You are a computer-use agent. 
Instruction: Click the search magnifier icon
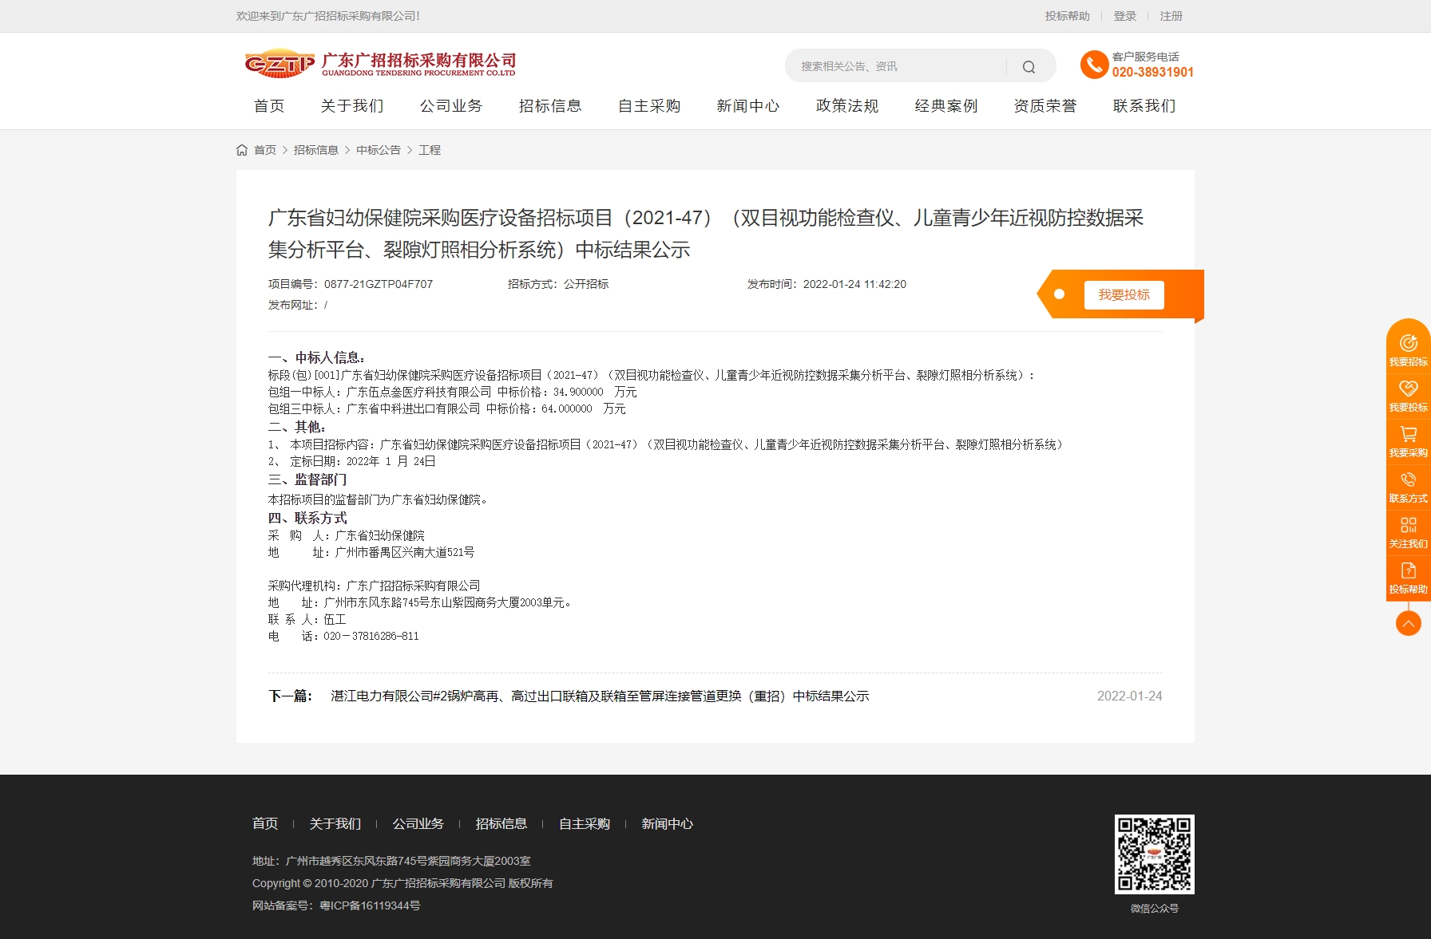pos(1029,67)
